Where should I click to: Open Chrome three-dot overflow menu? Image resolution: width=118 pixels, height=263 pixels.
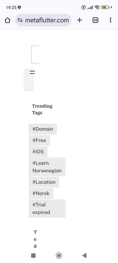(110, 20)
